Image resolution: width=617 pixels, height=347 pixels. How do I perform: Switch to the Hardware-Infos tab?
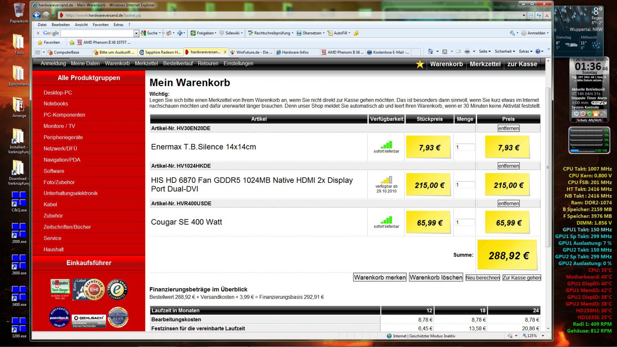(297, 52)
